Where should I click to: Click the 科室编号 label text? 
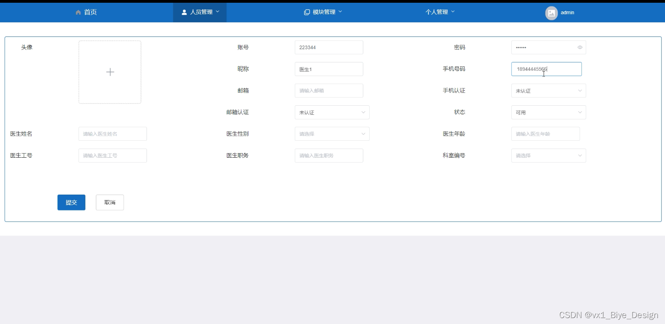(454, 155)
